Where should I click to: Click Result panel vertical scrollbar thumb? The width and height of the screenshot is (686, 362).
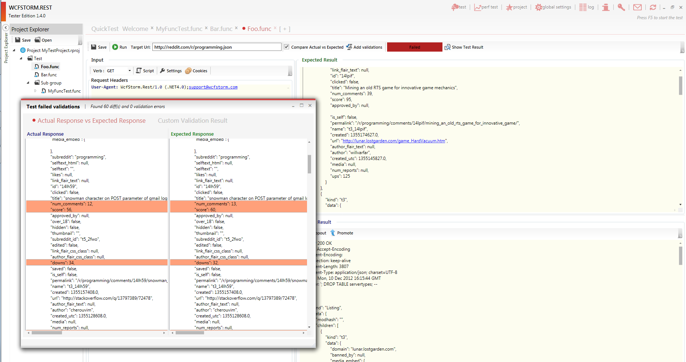(680, 256)
